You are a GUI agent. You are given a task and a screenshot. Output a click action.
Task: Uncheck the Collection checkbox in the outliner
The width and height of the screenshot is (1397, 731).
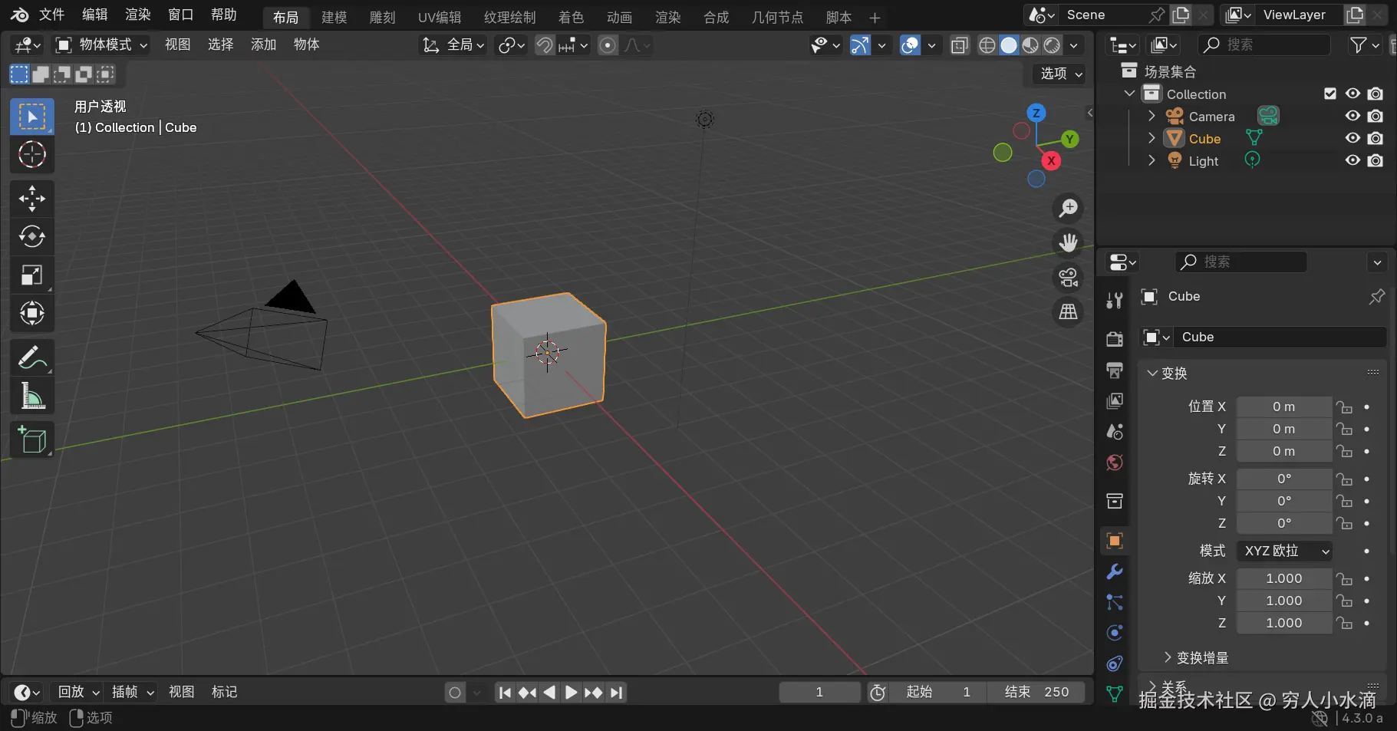point(1329,93)
